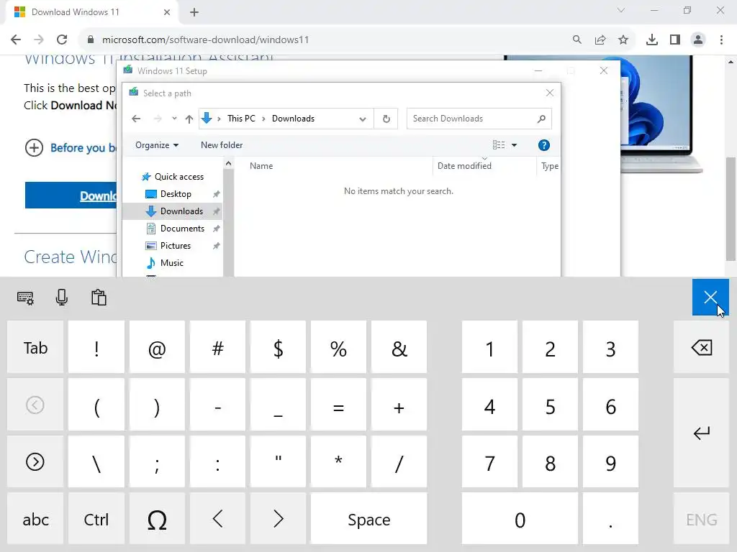This screenshot has height=552, width=737.
Task: Tap the right cursor arrow key
Action: [x=278, y=519]
